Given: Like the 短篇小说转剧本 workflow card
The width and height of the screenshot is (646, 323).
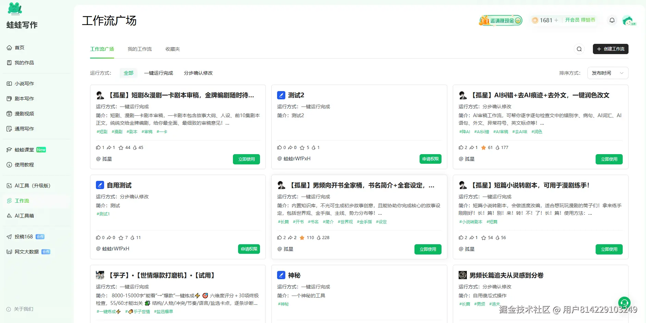Looking at the screenshot, I should pos(461,237).
